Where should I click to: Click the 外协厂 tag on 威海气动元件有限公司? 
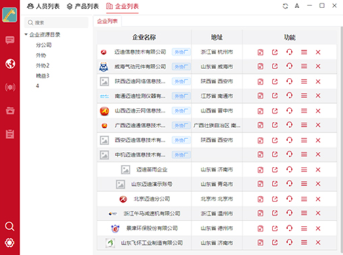click(x=181, y=66)
